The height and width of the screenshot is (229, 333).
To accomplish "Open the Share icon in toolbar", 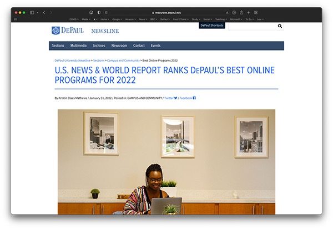I will pos(241,13).
